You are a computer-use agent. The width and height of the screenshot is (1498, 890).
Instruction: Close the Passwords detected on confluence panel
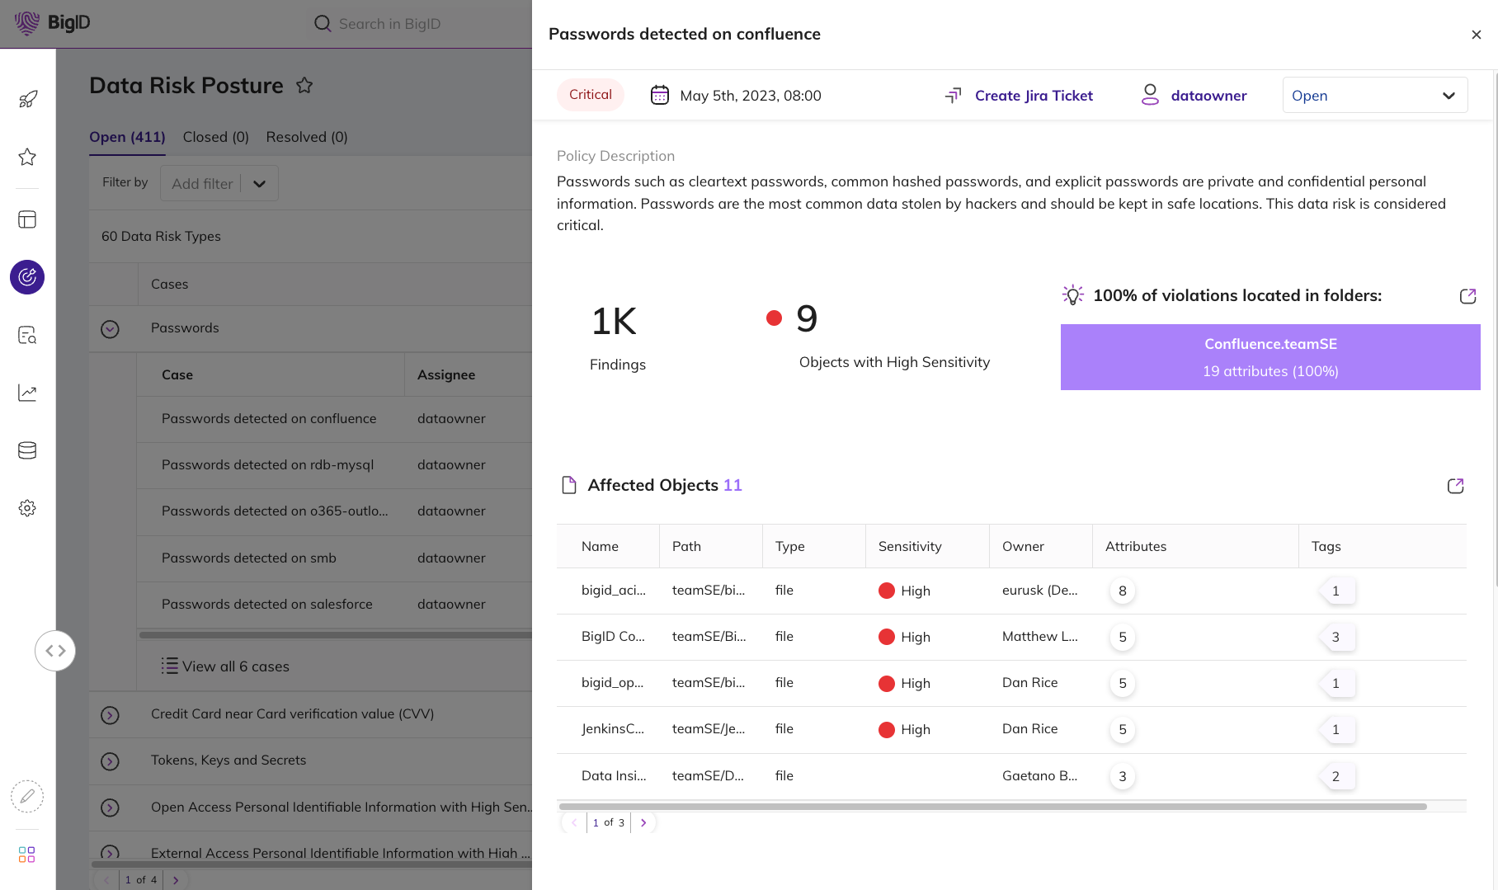pos(1477,35)
